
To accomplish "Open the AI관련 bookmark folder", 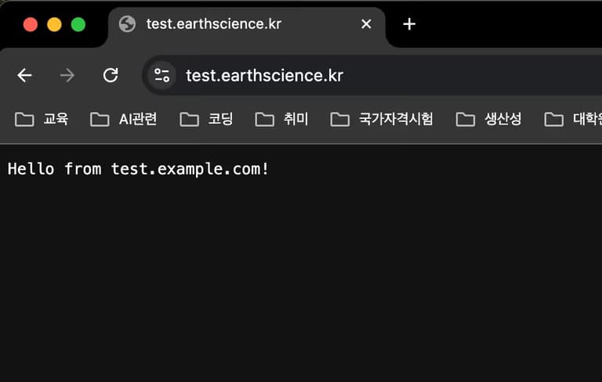I will [124, 119].
